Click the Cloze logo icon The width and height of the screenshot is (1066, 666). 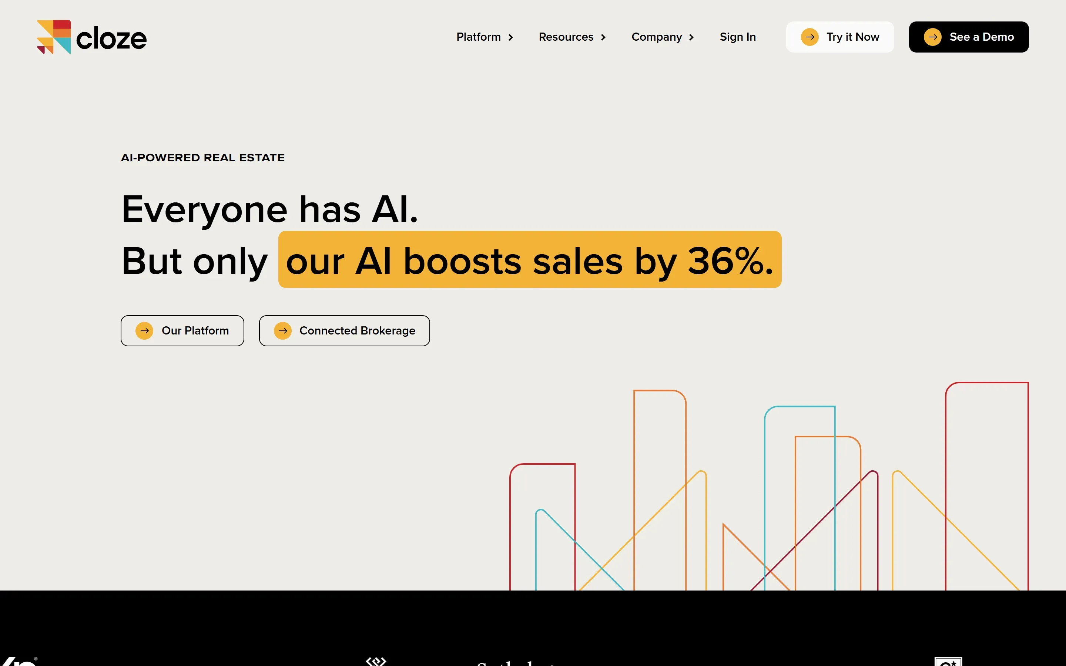coord(54,37)
